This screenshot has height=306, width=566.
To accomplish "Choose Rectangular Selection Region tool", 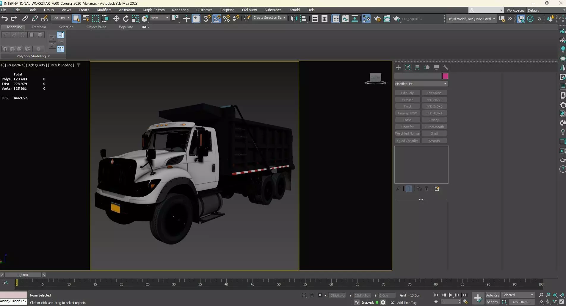I will (95, 18).
